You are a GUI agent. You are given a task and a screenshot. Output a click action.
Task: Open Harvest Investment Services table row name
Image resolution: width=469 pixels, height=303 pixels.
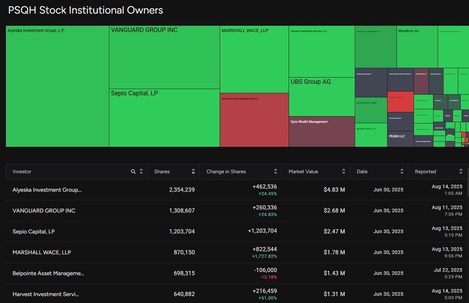(46, 294)
